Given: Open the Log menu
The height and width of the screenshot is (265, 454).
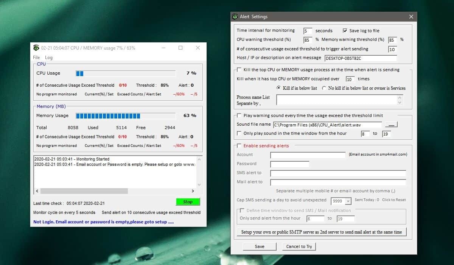Looking at the screenshot, I should 48,58.
